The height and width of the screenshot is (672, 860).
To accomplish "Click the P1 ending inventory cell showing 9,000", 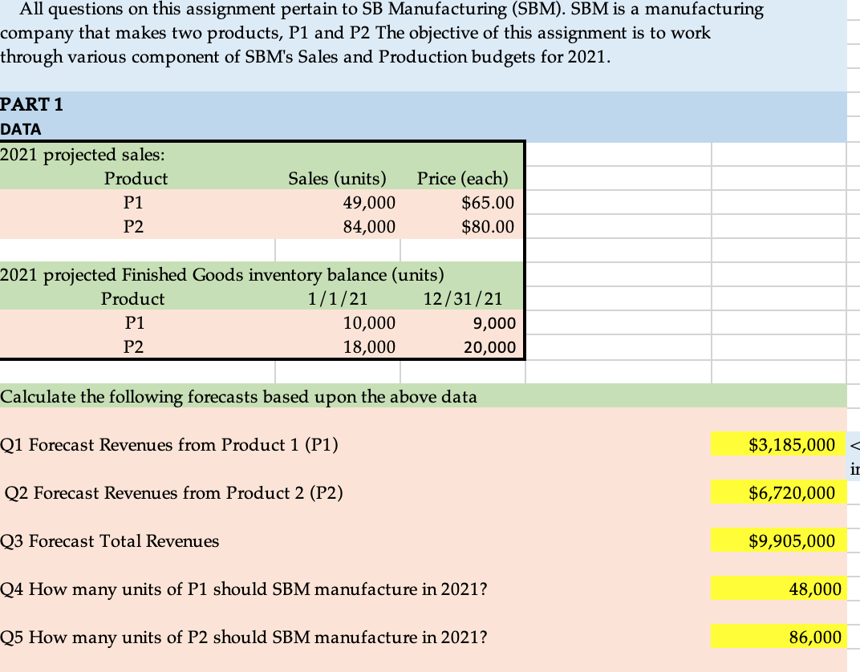I will tap(485, 323).
